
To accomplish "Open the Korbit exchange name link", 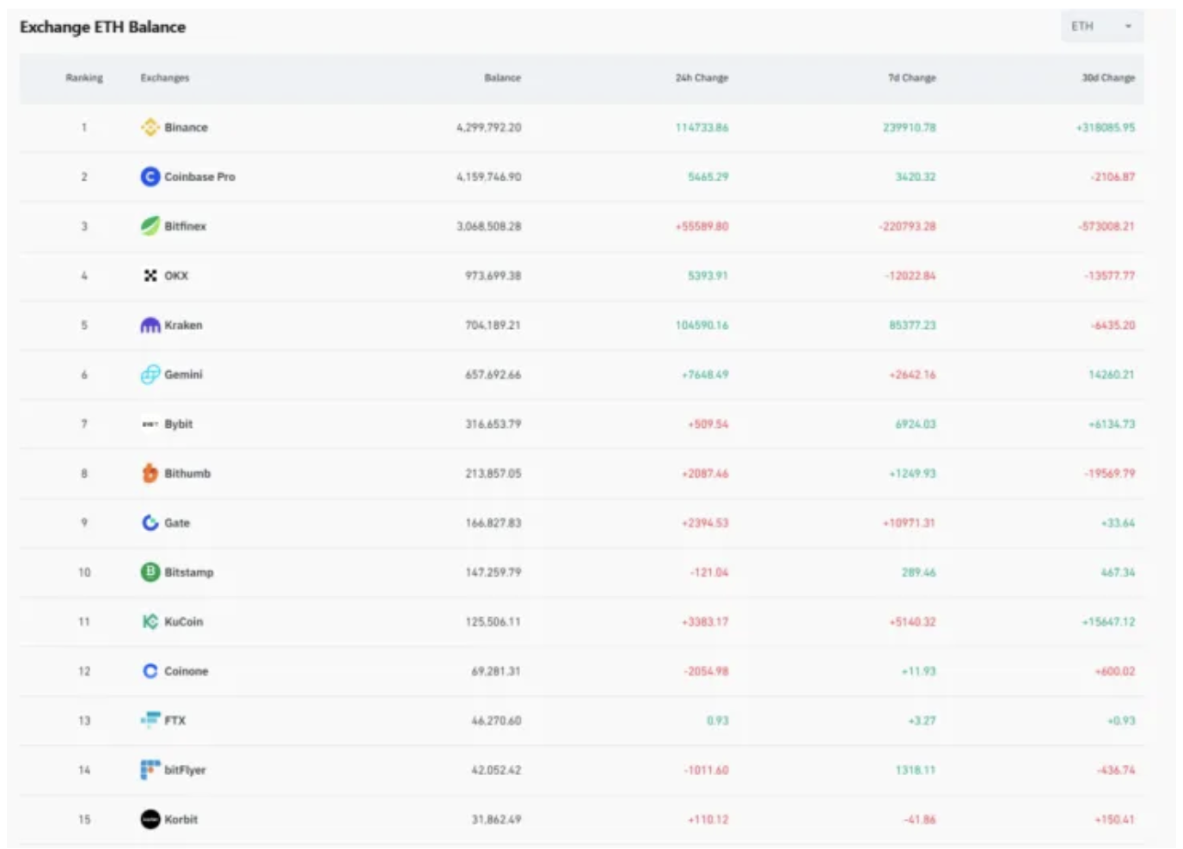I will point(181,819).
